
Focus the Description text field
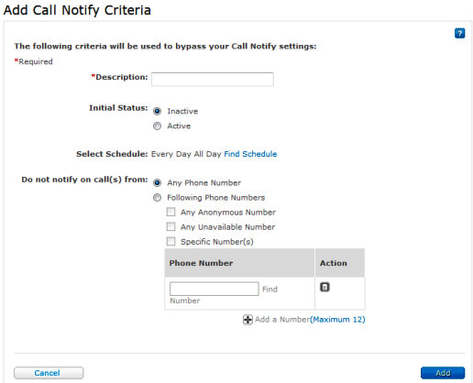pyautogui.click(x=213, y=80)
